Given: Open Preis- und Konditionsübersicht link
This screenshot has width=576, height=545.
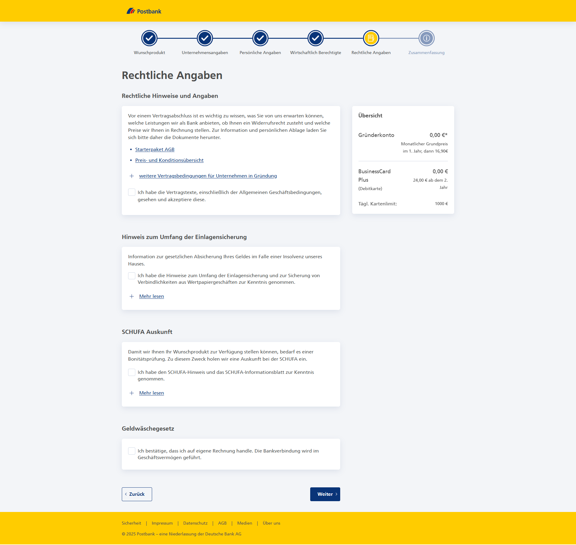Looking at the screenshot, I should click(x=169, y=160).
